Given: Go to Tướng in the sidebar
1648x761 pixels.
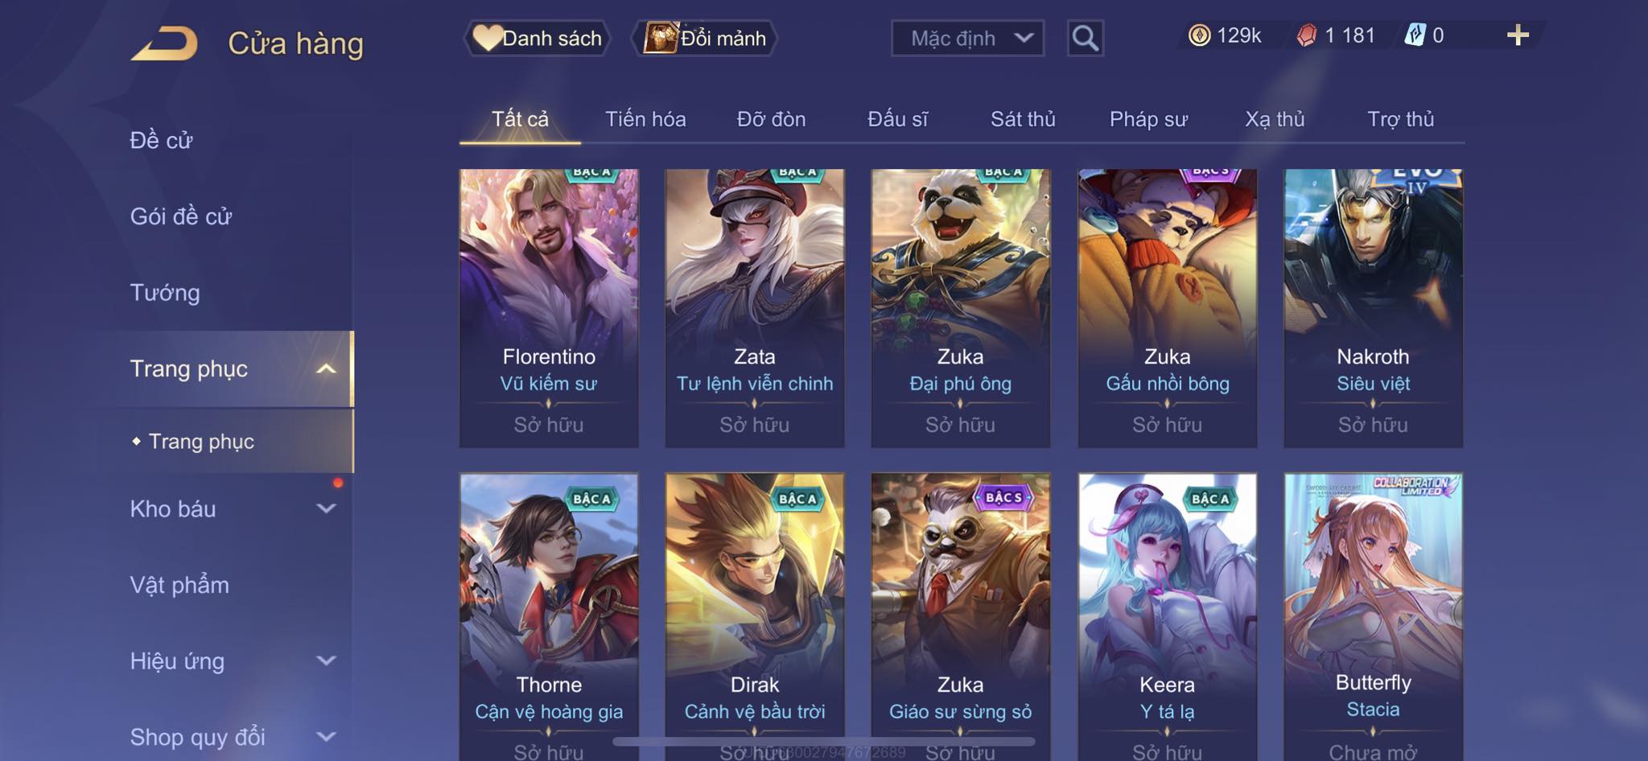Looking at the screenshot, I should 165,292.
